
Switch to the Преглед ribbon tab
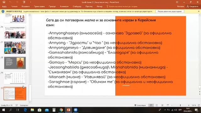(89, 6)
